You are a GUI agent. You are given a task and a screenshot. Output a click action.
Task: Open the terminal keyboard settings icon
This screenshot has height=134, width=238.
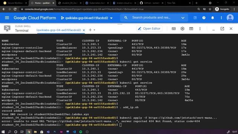point(174,29)
